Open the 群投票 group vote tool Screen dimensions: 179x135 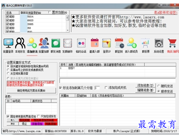[146, 45]
